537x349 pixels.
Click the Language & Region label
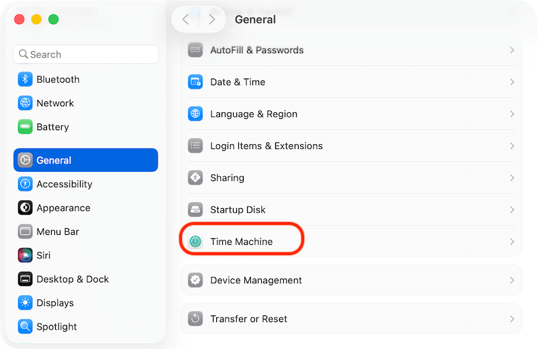(254, 114)
